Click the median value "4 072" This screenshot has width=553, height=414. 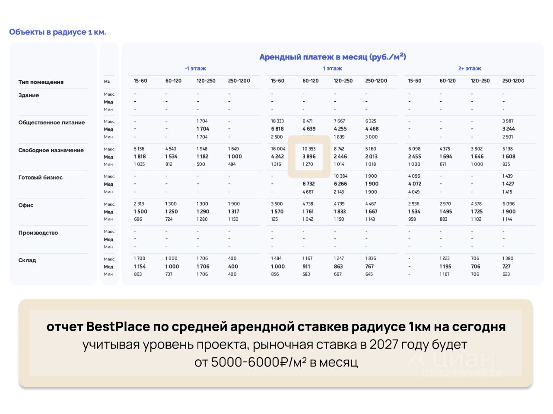(415, 184)
